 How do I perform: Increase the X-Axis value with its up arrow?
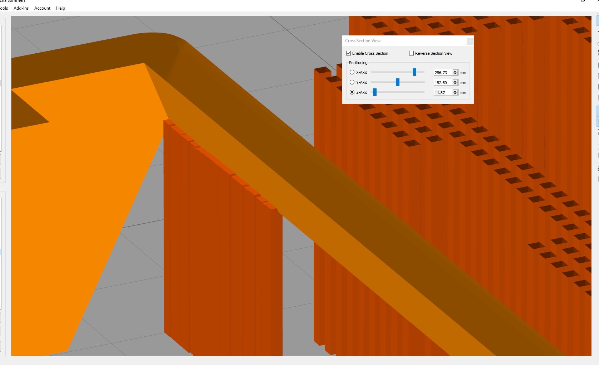455,70
